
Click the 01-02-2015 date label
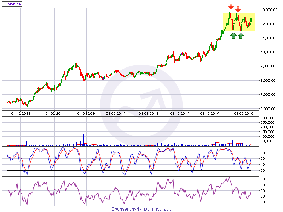(243, 113)
